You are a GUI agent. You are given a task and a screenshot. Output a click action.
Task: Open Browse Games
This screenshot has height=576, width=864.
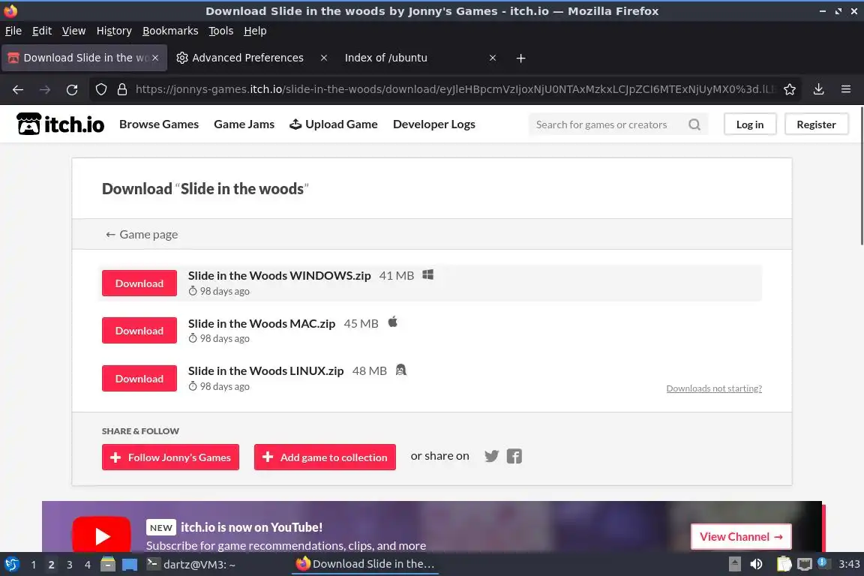coord(159,124)
